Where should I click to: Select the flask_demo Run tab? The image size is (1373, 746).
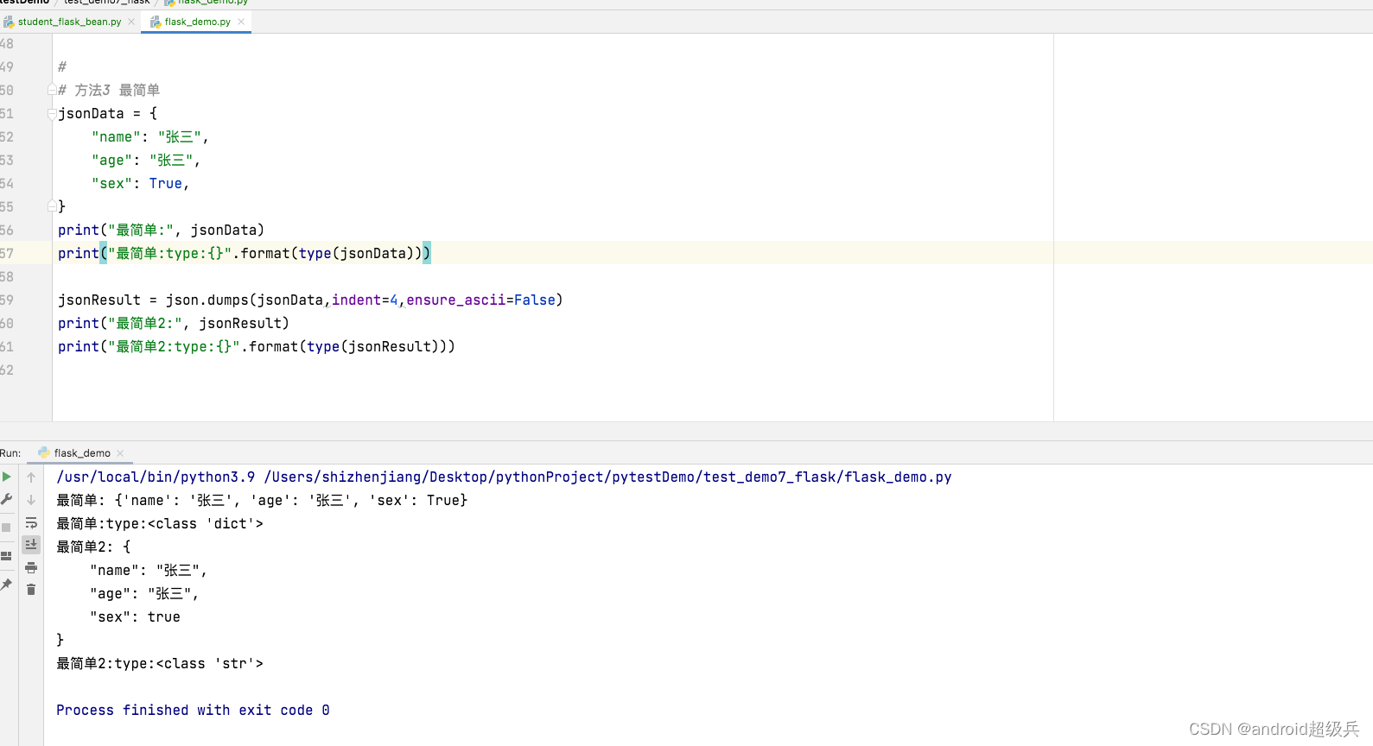(x=82, y=453)
